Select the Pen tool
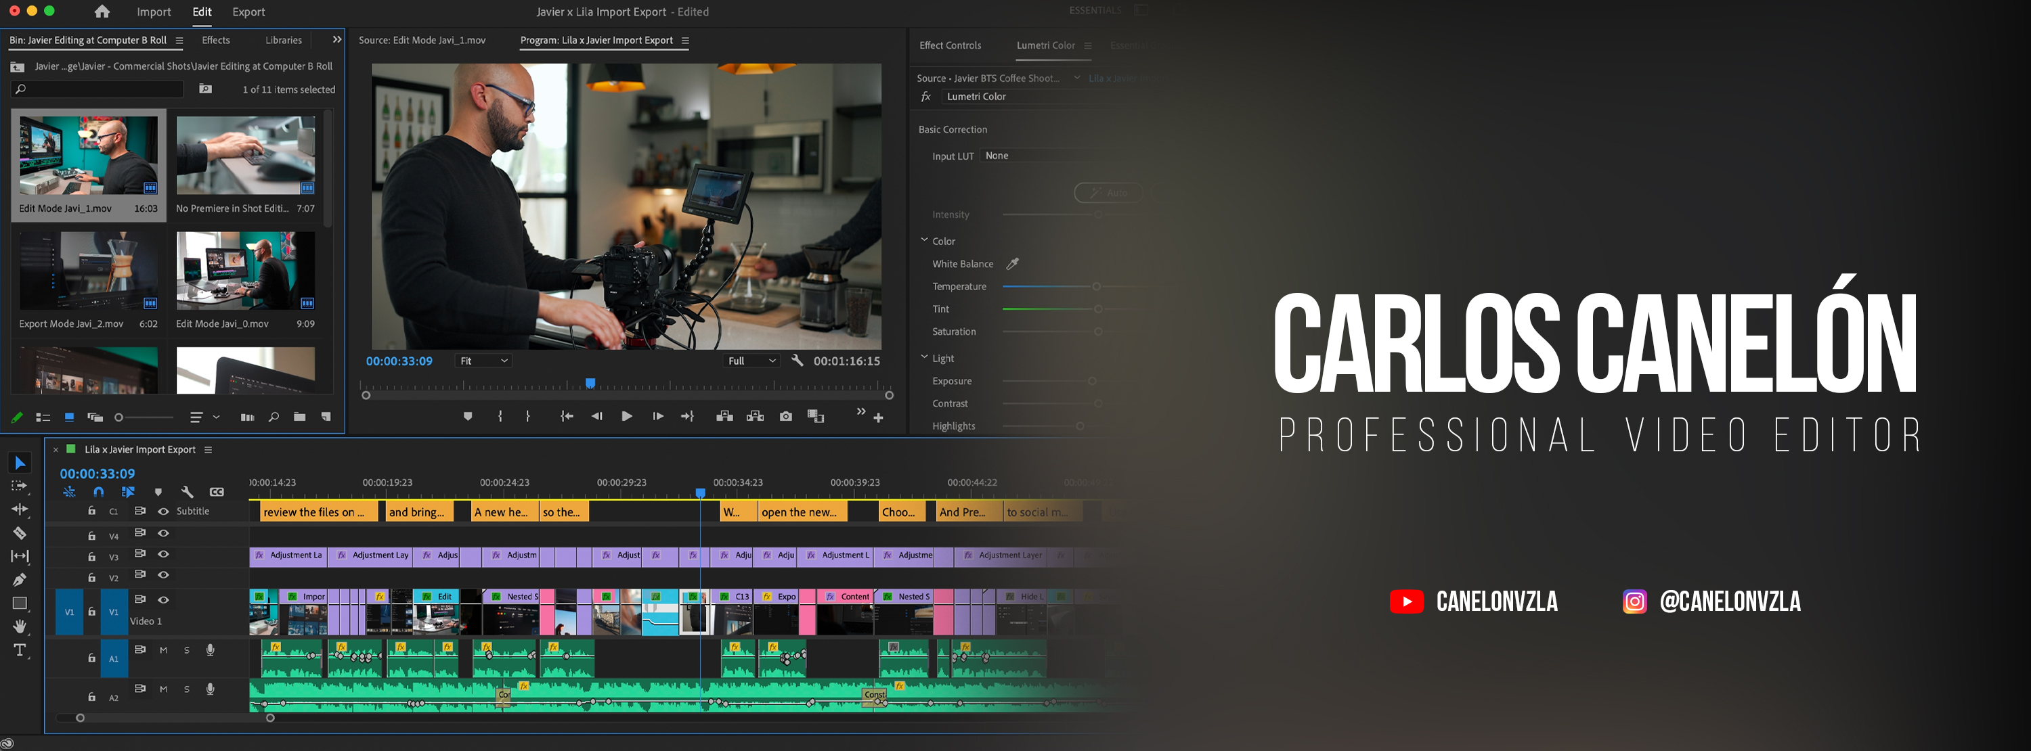 pos(20,580)
